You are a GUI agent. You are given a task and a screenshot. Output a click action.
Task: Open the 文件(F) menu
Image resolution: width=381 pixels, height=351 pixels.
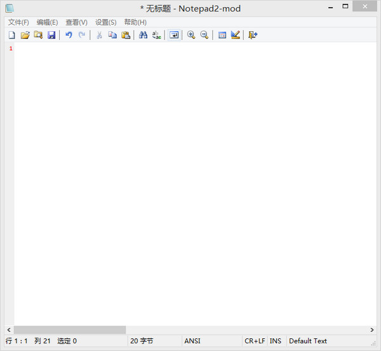(x=18, y=22)
